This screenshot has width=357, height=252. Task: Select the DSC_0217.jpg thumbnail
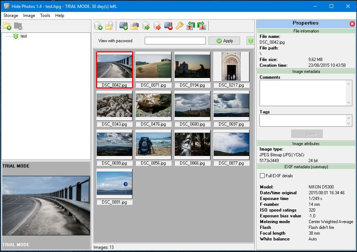point(231,67)
